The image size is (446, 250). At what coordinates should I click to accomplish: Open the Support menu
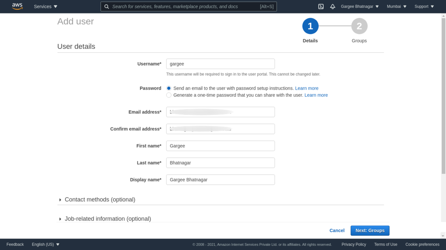coord(424,7)
